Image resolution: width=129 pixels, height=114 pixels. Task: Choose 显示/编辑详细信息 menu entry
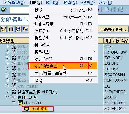point(64,73)
